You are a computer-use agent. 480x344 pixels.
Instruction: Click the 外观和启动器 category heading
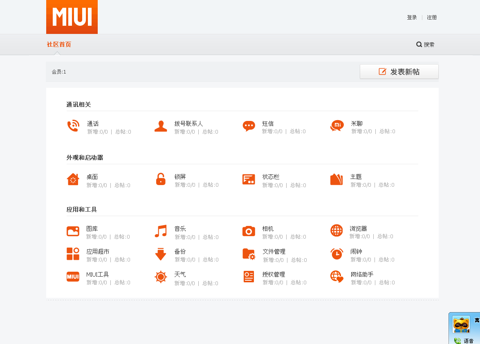click(x=85, y=157)
